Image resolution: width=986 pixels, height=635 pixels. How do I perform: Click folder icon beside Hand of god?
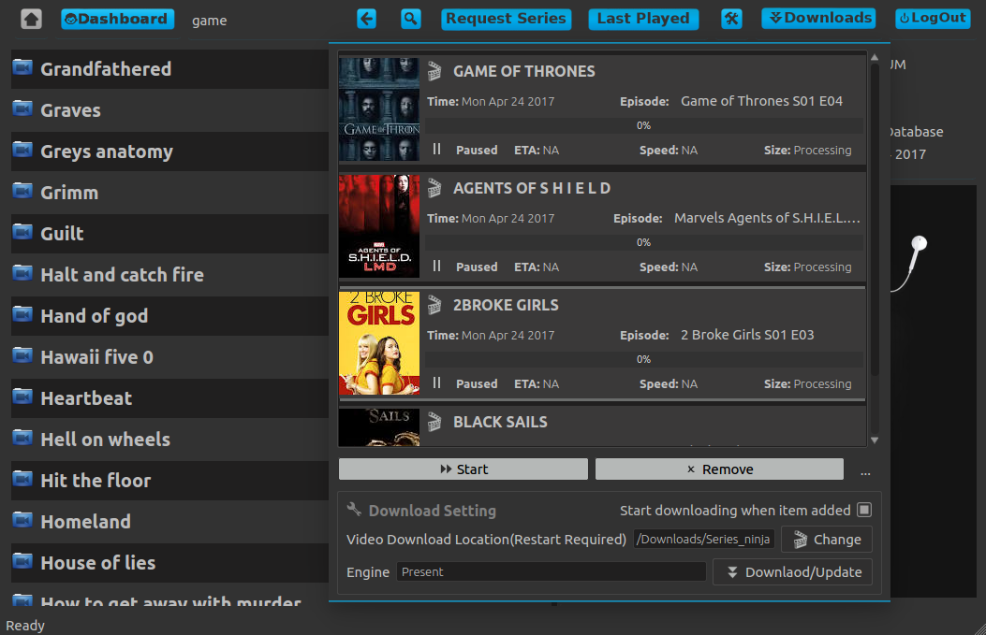[x=22, y=314]
